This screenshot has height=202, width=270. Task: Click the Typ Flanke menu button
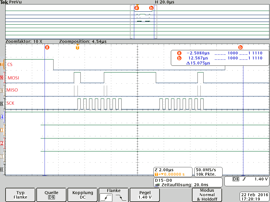[20, 195]
